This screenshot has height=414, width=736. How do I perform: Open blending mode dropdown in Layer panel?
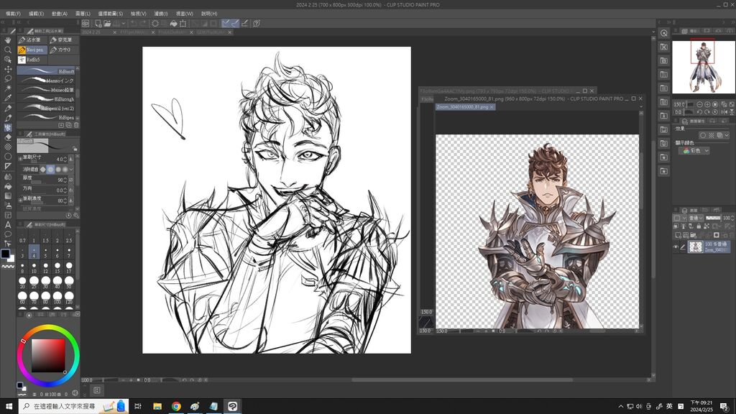[696, 218]
